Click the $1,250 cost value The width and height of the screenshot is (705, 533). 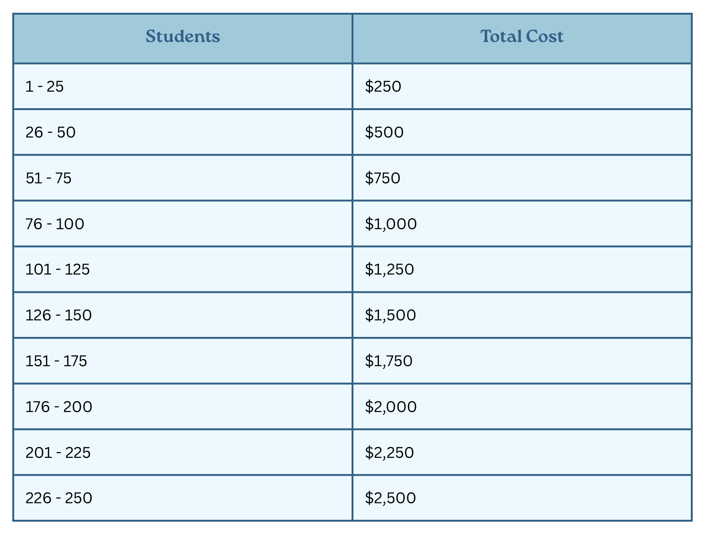[389, 269]
